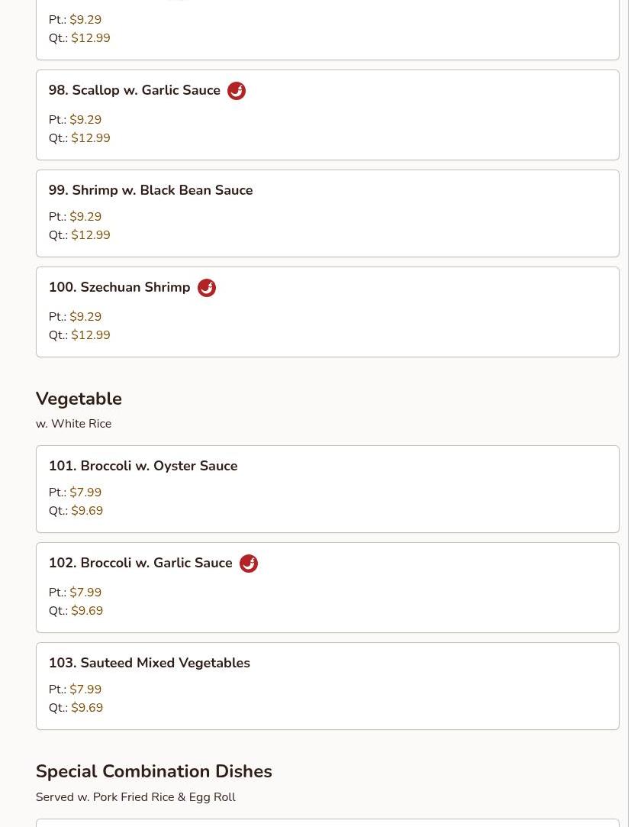
Task: Click spicy pepper icon beside Szechuan Shrimp
Action: pos(207,288)
